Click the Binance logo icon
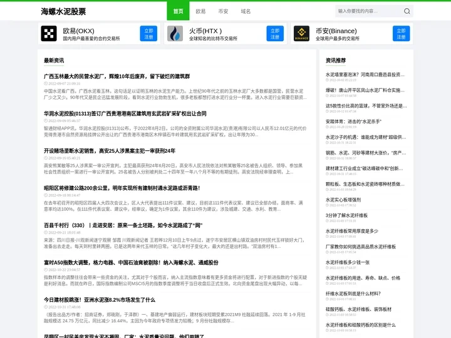 301,34
